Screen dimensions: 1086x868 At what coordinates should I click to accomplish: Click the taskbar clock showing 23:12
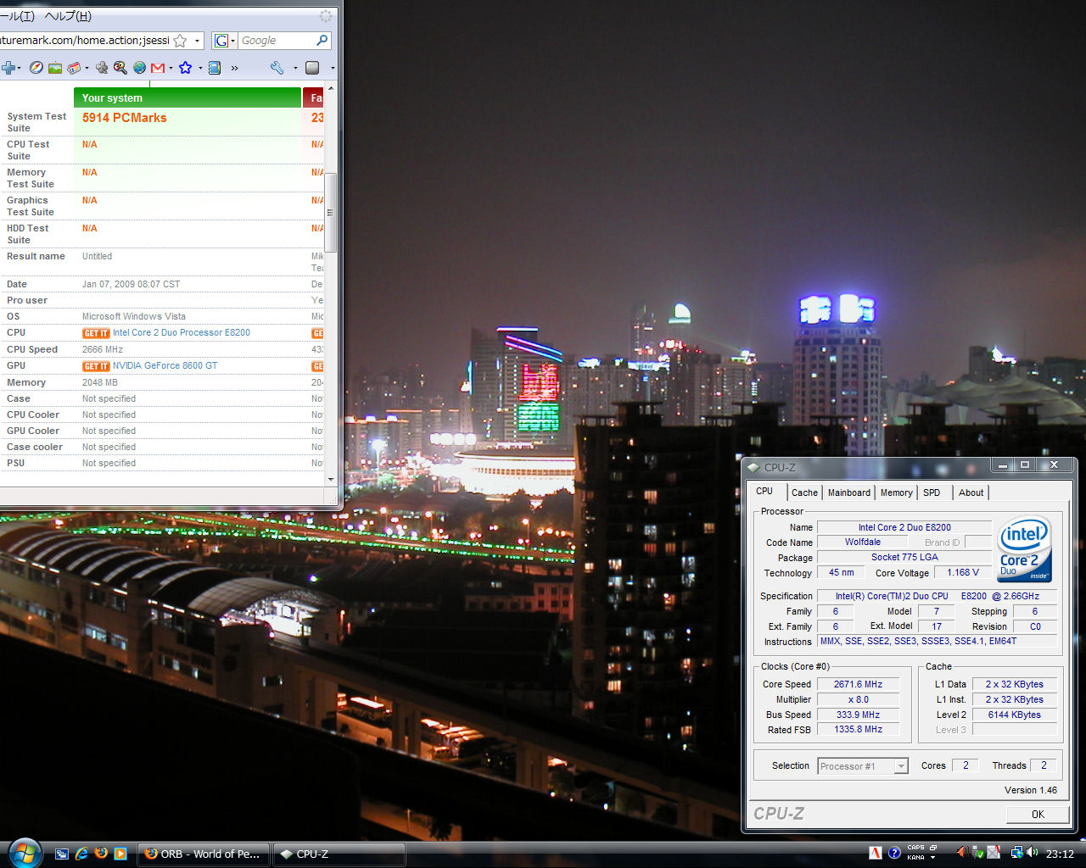[x=1060, y=854]
